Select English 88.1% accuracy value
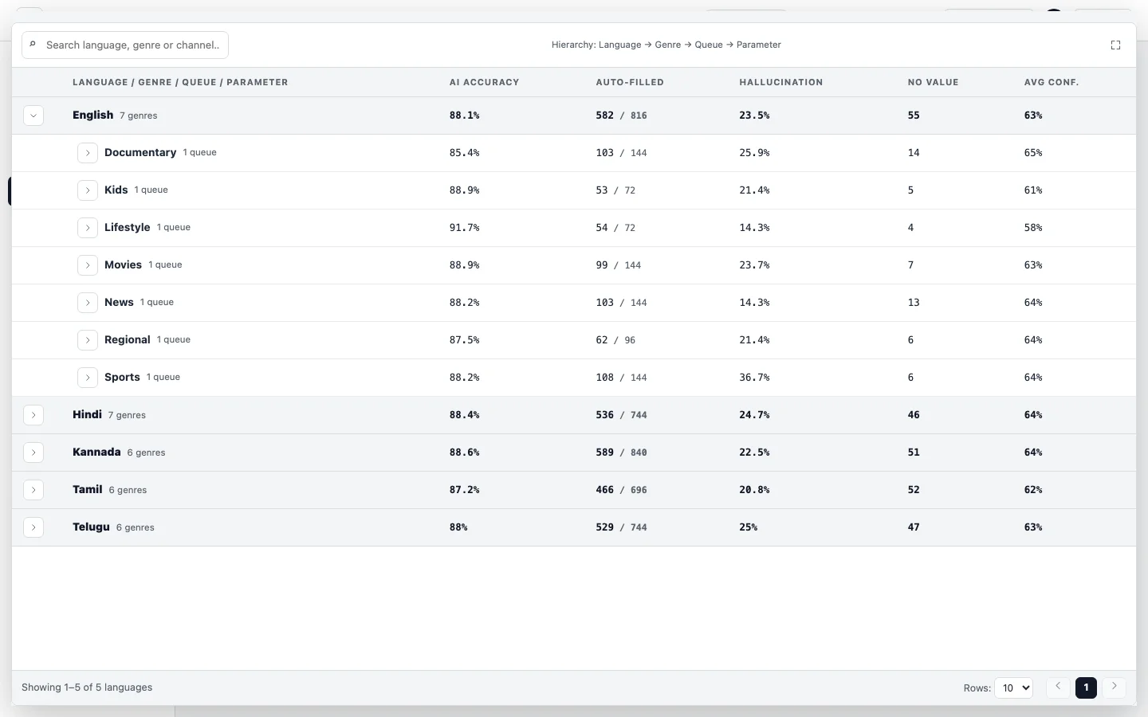The height and width of the screenshot is (717, 1148). coord(464,116)
